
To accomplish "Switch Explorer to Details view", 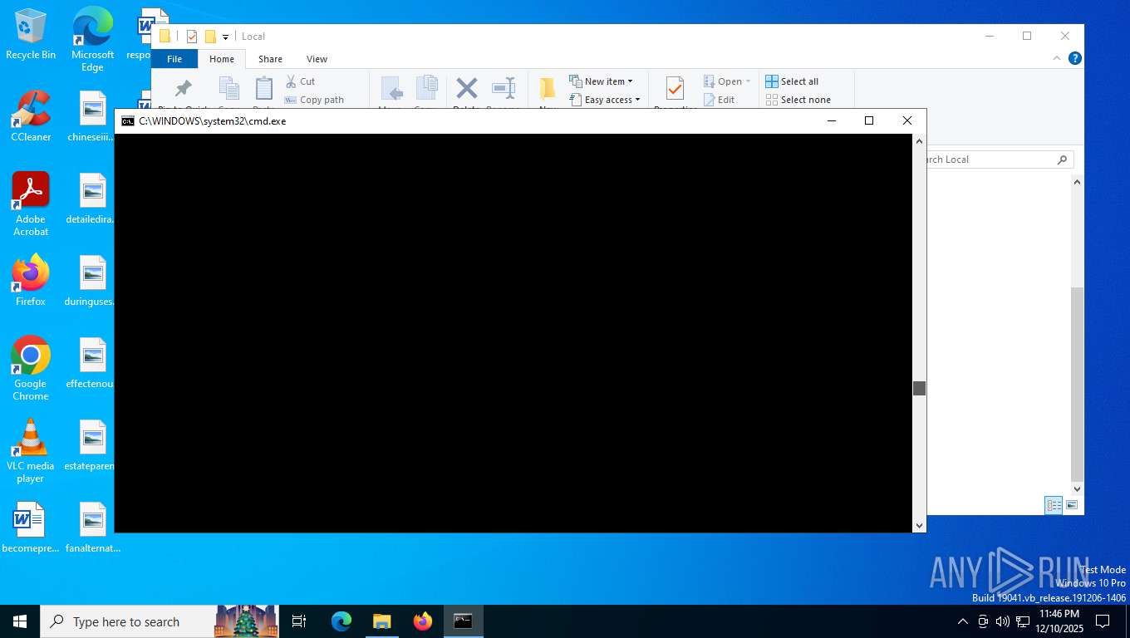I will [1054, 505].
